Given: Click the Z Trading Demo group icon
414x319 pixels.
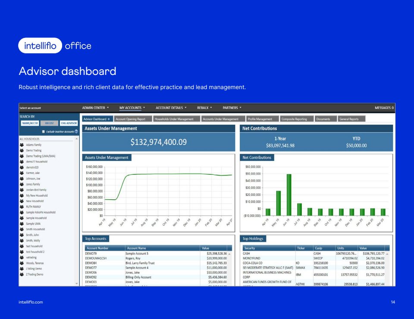Looking at the screenshot, I should click(x=22, y=274).
